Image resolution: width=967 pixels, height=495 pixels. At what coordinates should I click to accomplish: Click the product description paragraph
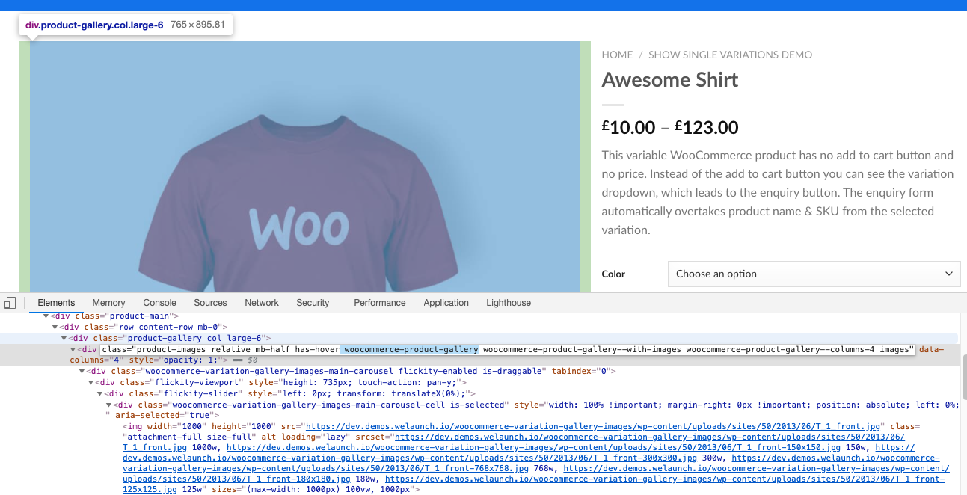778,193
